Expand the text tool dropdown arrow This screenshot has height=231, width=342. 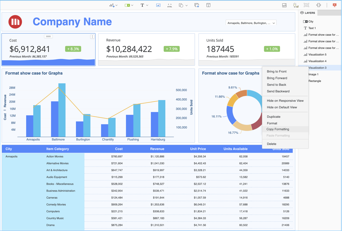pyautogui.click(x=147, y=5)
